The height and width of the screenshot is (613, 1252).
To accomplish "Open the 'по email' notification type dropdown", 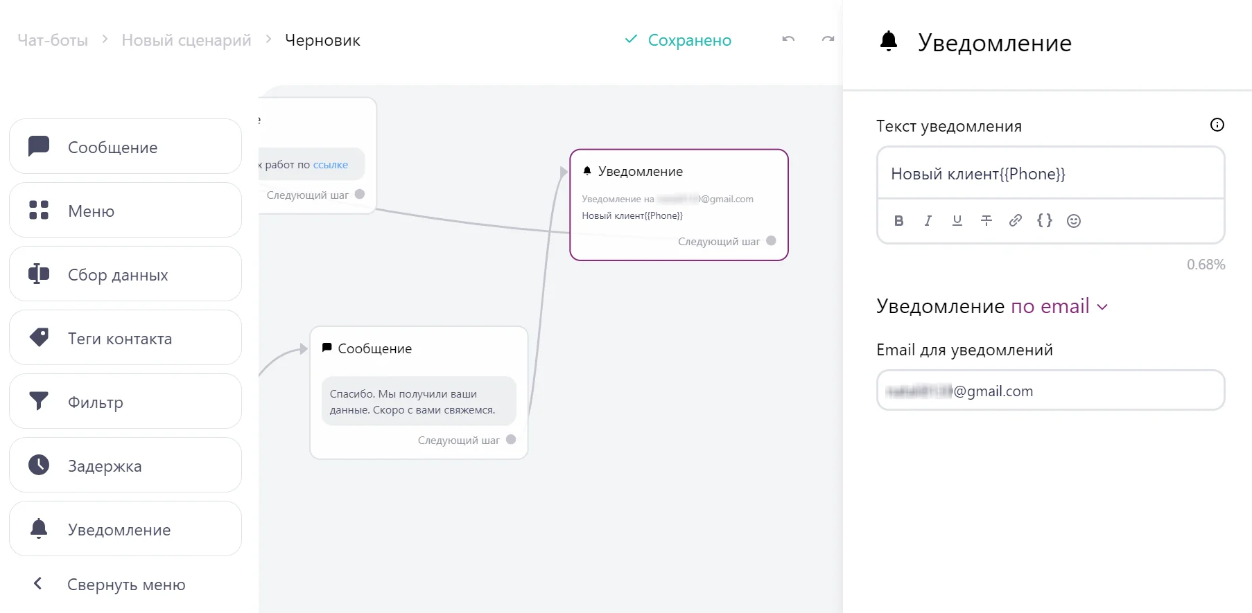I will tap(1059, 306).
